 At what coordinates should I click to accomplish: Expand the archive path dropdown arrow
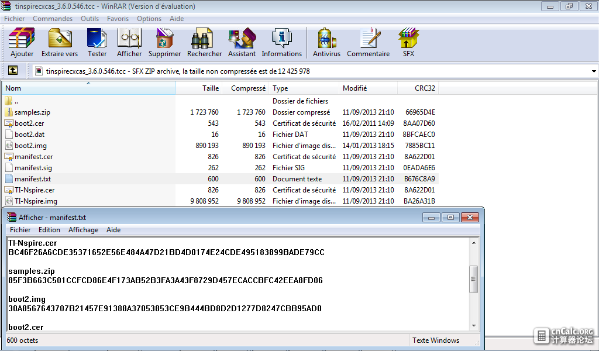coord(594,71)
